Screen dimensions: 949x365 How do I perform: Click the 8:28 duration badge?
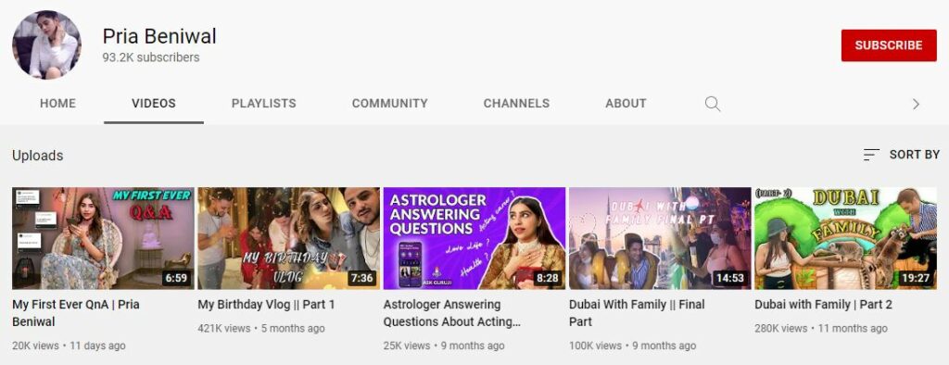(547, 279)
